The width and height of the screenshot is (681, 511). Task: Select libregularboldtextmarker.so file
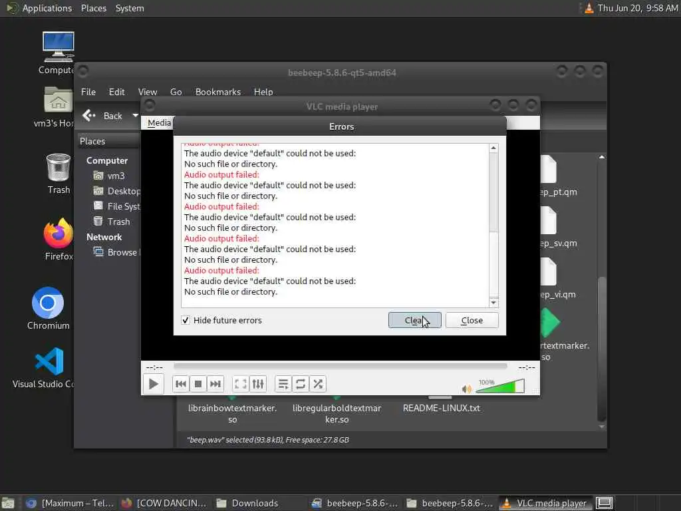[x=337, y=413]
